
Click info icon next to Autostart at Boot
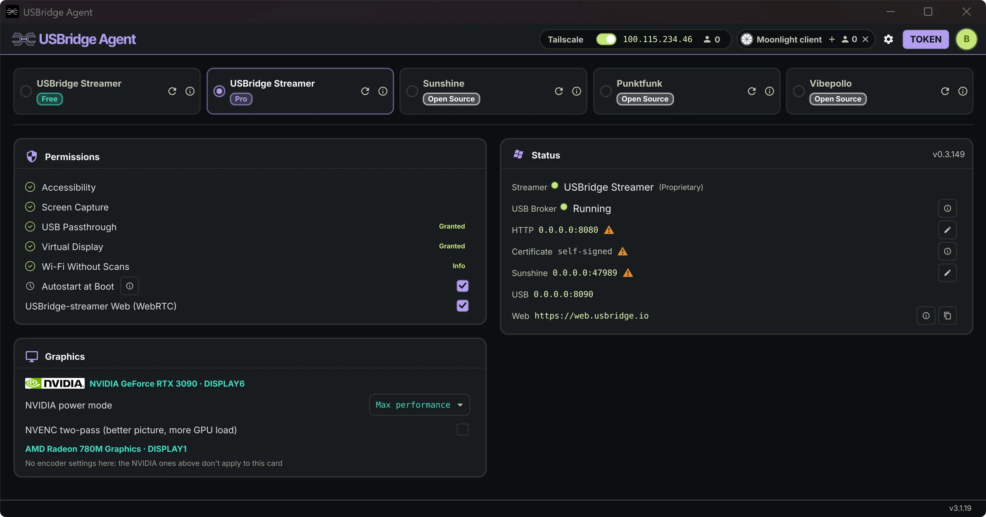point(130,286)
